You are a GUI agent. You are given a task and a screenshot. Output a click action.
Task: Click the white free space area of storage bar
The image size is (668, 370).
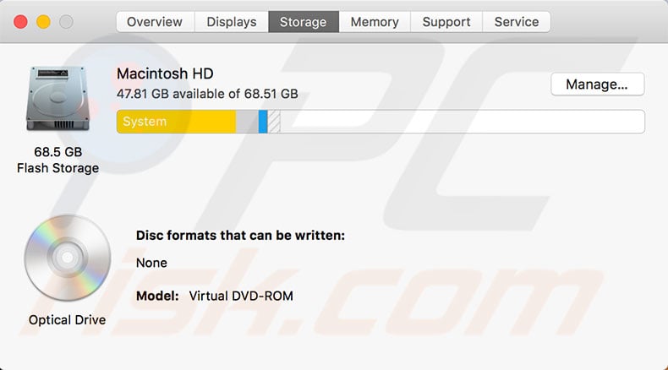461,122
